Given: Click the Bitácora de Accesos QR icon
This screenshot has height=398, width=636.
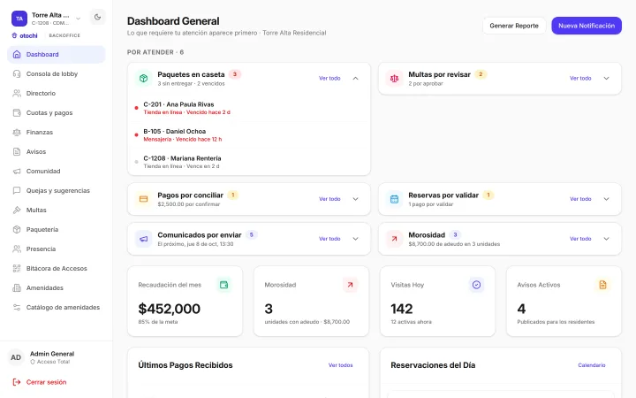Looking at the screenshot, I should [17, 269].
